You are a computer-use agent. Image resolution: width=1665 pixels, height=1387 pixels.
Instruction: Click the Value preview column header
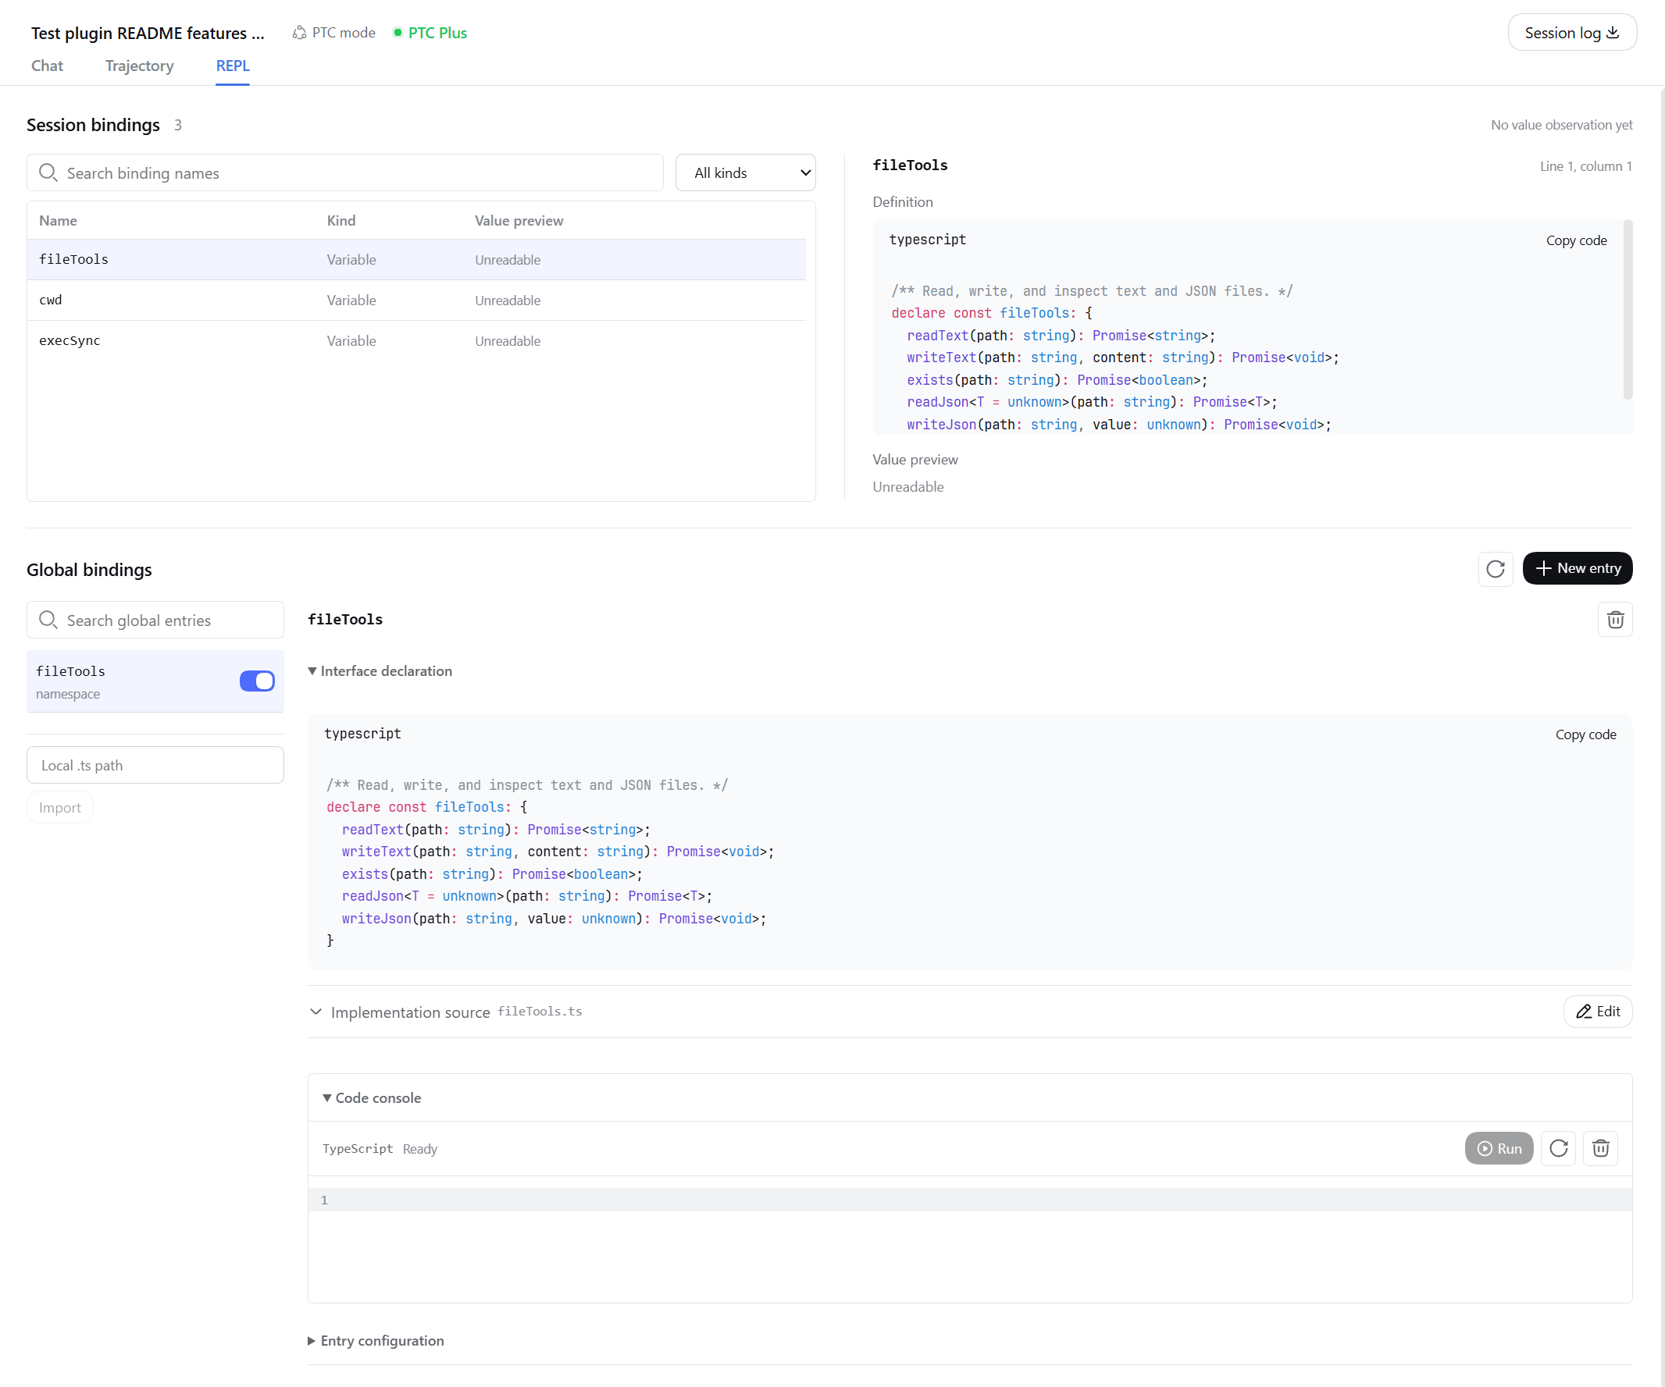(519, 220)
